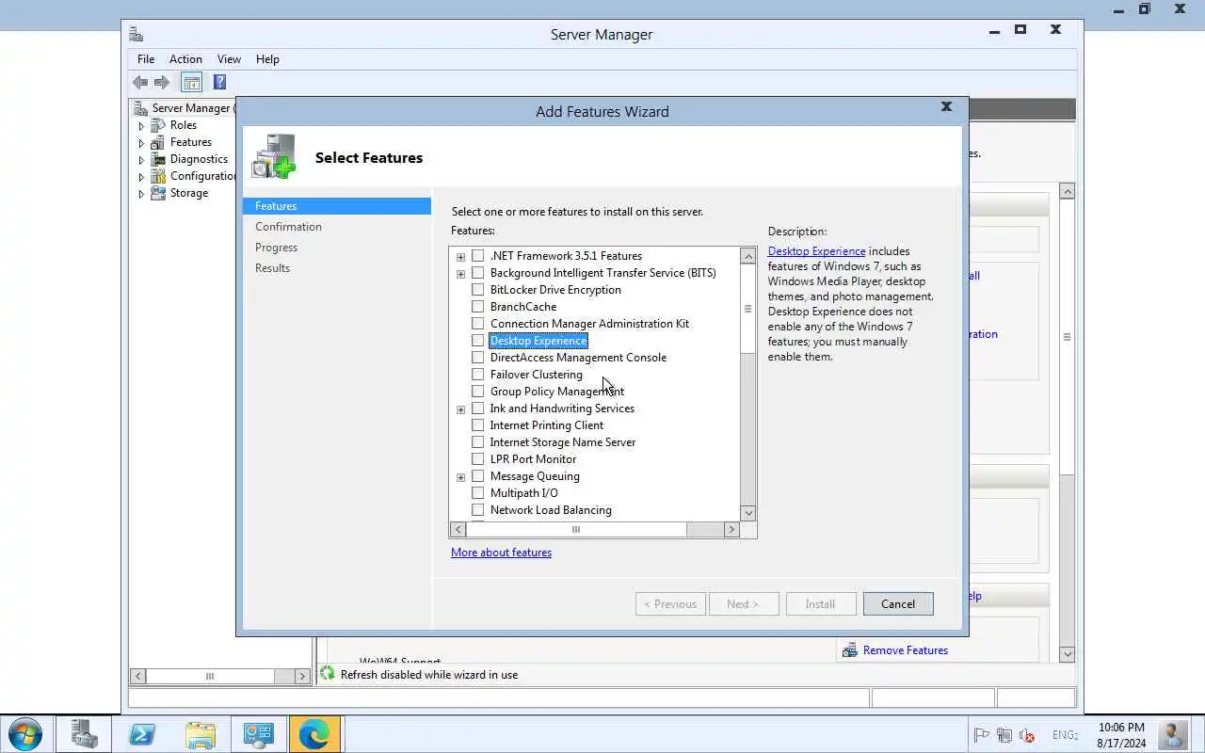Open the File menu
Screen dimensions: 1205x753
pos(146,58)
